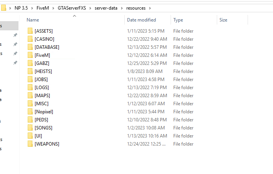Expand the chevron after server-data
The image size is (273, 174).
(122, 8)
